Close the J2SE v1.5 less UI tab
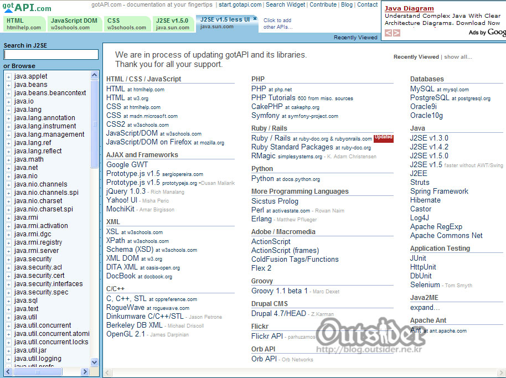Screen dimensions: 506x378 pyautogui.click(x=255, y=19)
